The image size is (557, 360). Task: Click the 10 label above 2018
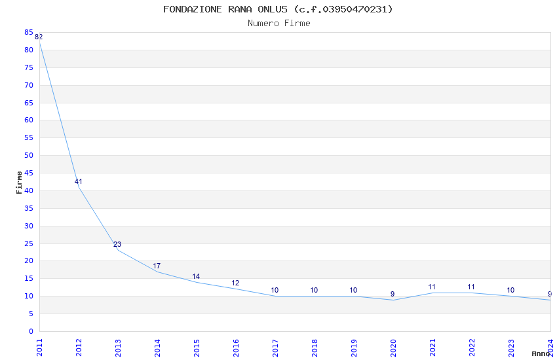coord(314,290)
